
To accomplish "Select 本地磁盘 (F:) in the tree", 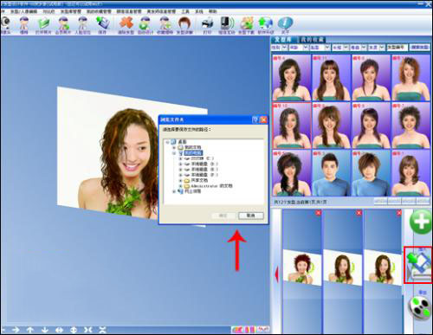I will click(x=204, y=175).
